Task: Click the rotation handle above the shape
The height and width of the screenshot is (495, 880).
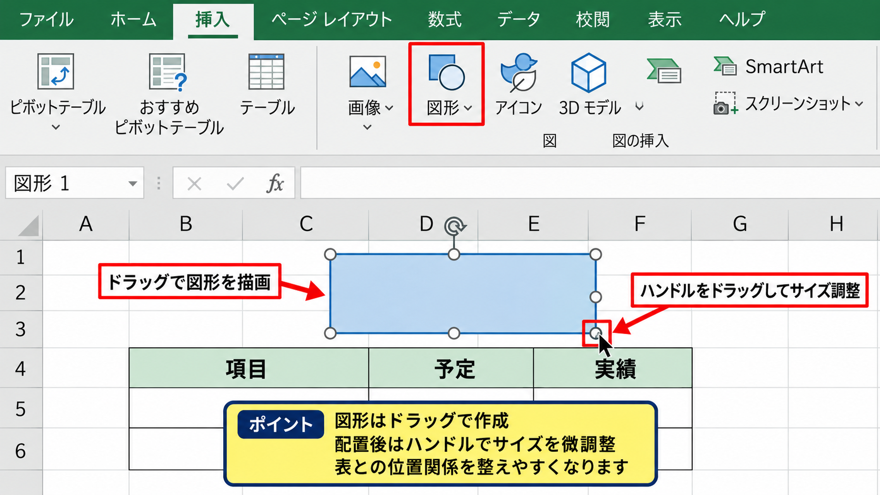Action: pos(454,226)
